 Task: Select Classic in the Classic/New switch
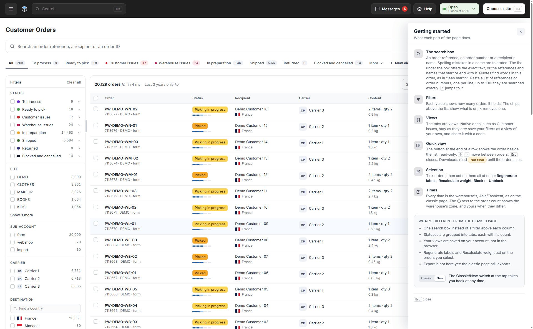(x=426, y=278)
